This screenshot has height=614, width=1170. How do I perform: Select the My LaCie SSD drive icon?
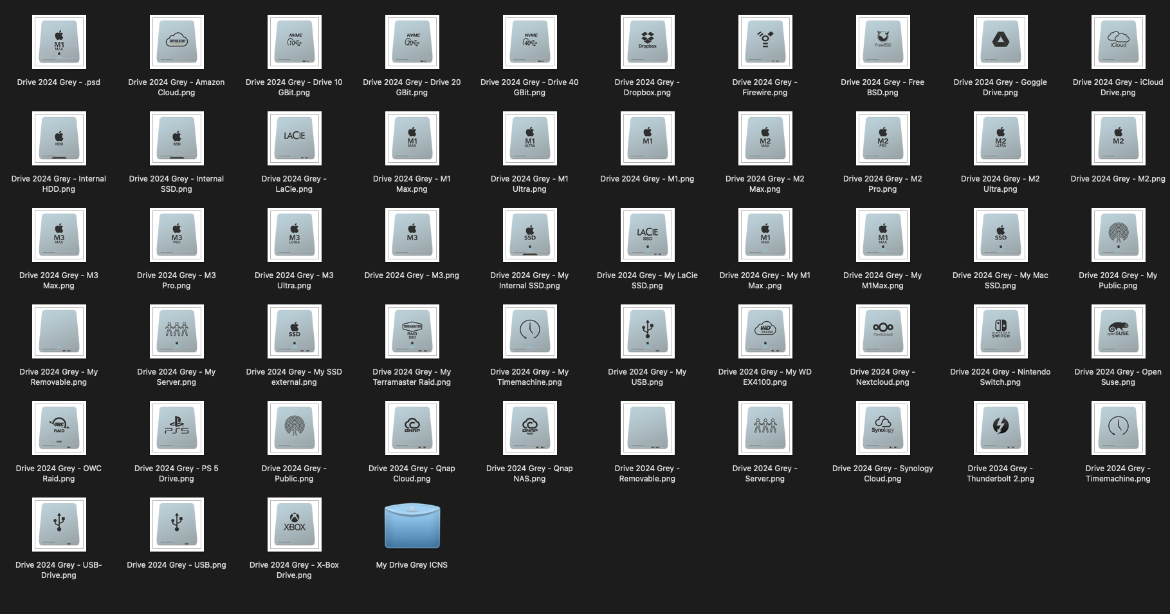click(x=647, y=235)
